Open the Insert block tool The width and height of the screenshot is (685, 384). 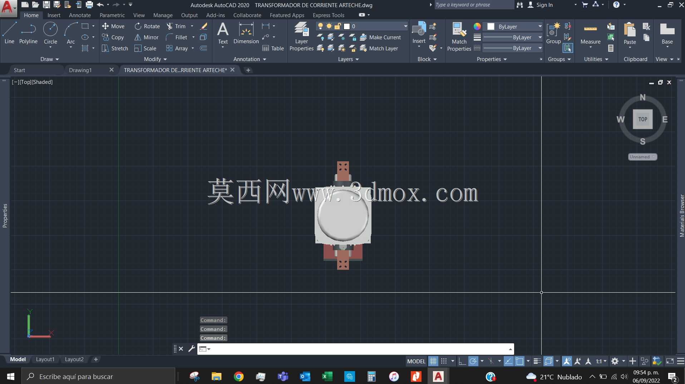tap(419, 33)
